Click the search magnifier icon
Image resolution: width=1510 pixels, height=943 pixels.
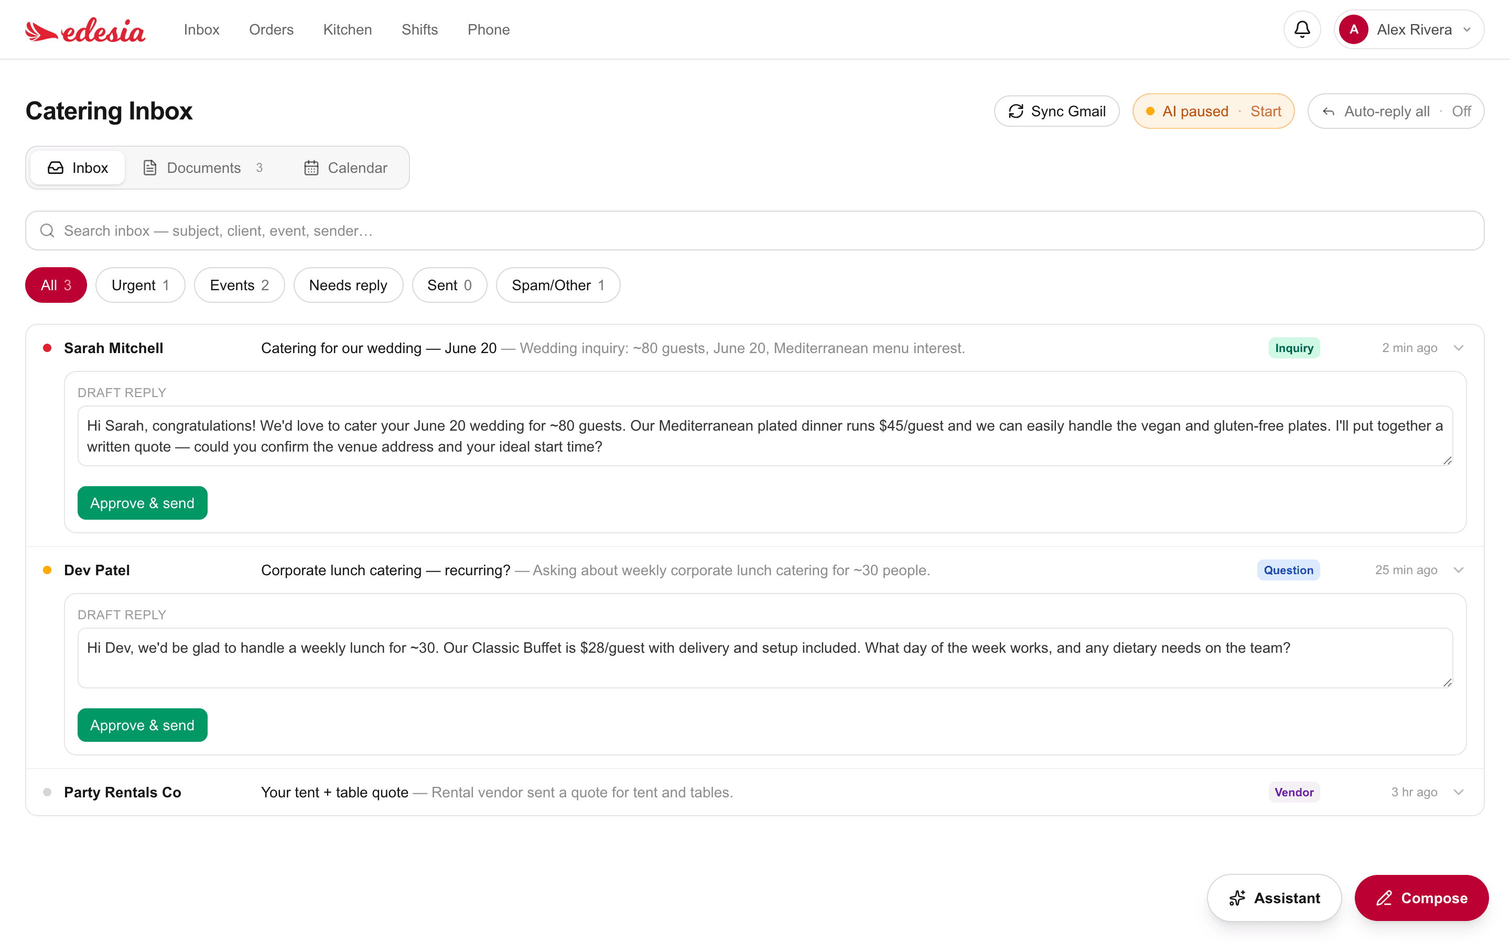click(x=47, y=231)
